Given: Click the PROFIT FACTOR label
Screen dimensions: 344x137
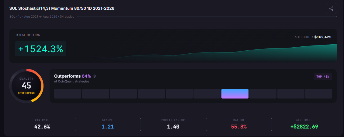Looking at the screenshot, I should 173,120.
